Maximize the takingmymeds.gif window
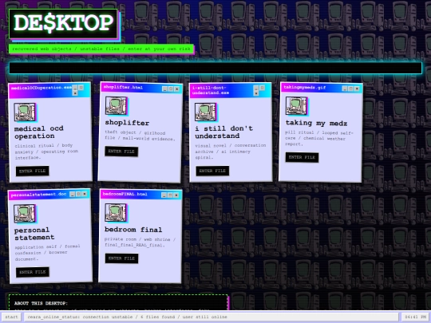 (350, 89)
